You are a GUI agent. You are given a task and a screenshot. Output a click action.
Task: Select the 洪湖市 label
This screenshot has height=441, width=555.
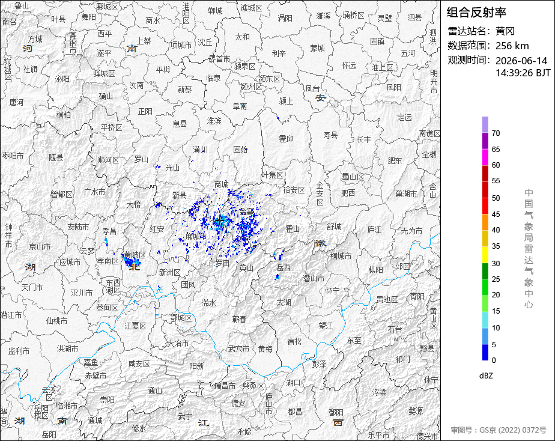point(68,348)
